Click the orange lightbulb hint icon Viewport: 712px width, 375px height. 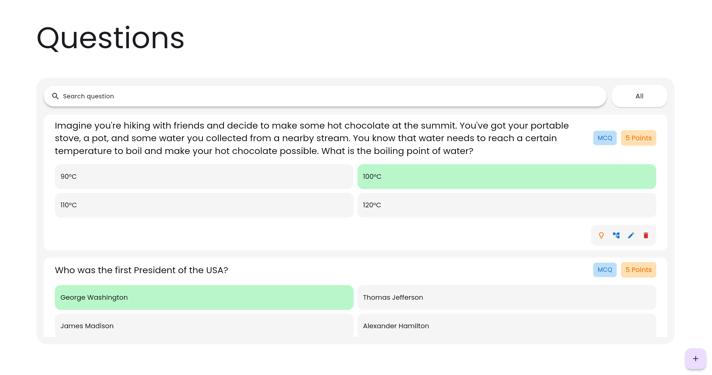[601, 235]
